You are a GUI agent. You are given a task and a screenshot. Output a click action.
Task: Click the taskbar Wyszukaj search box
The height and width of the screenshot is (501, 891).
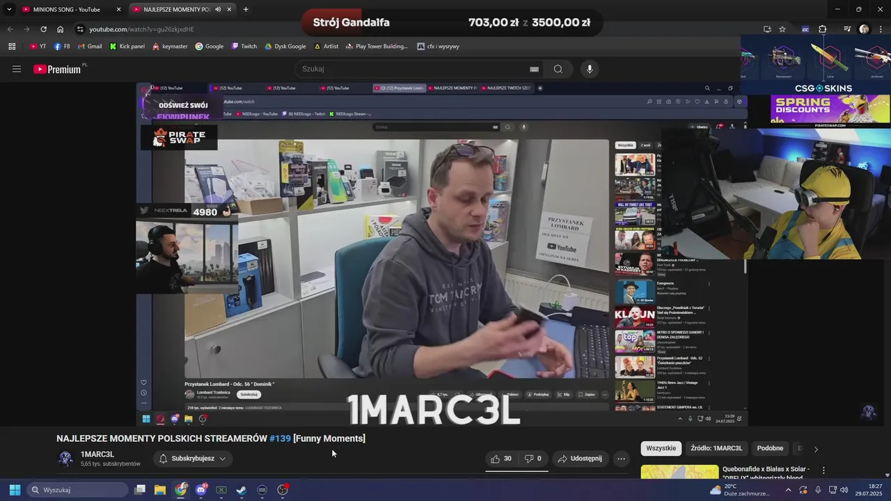coord(77,490)
